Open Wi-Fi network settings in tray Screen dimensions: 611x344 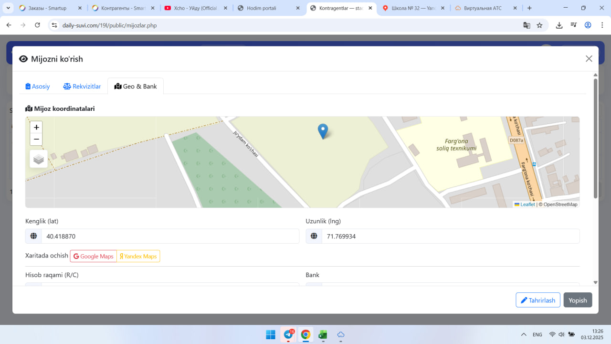tap(552, 334)
